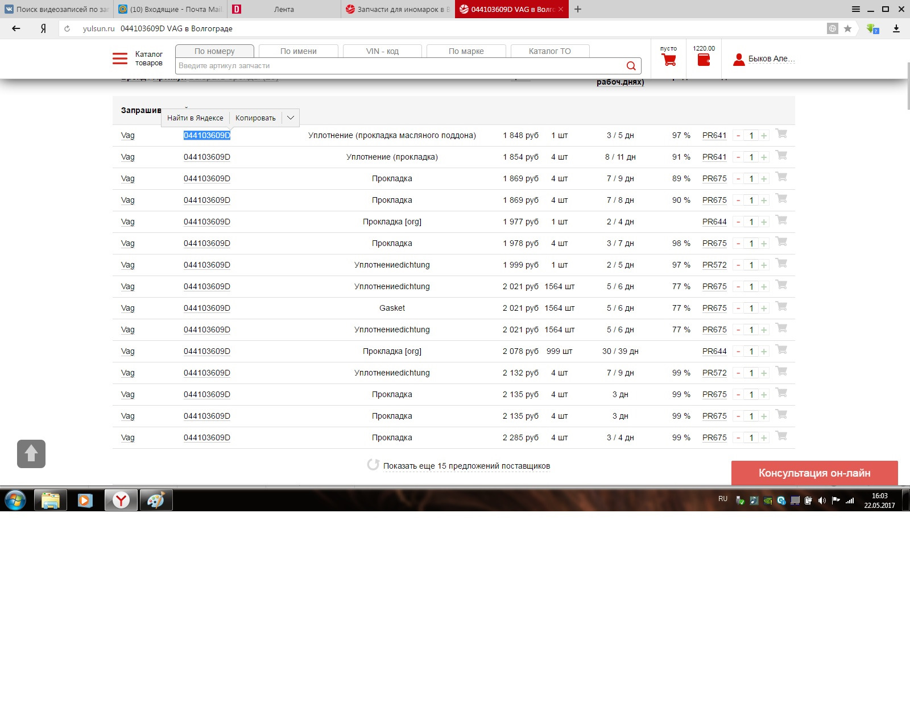The height and width of the screenshot is (709, 910).
Task: Switch to Запчасти для иномарок tab
Action: click(398, 9)
